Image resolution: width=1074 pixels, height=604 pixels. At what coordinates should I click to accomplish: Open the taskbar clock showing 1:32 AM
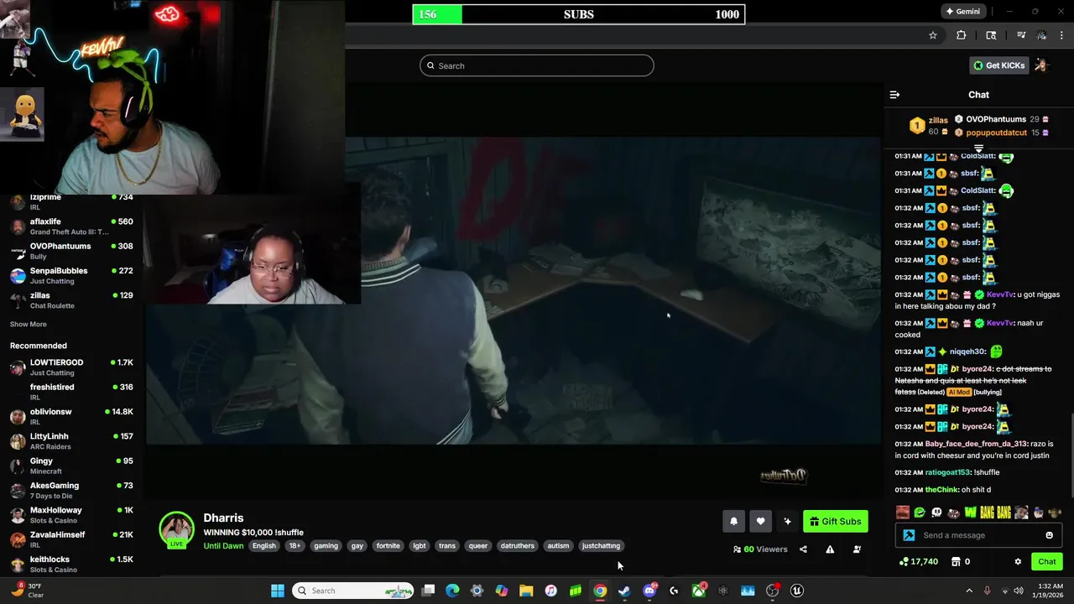pos(1050,591)
